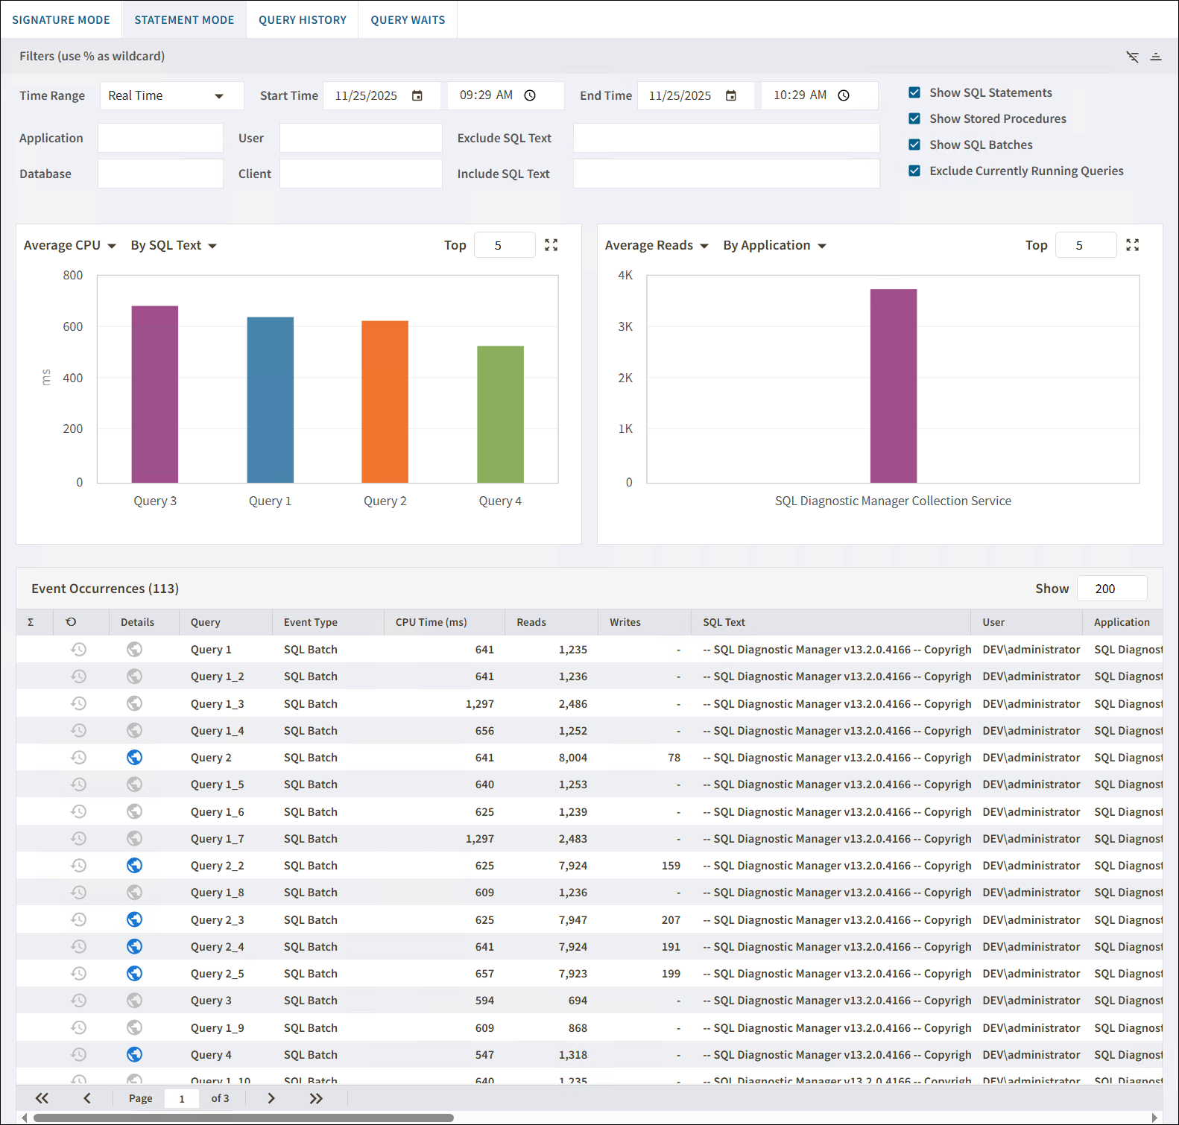
Task: Go to the last page of results
Action: click(316, 1098)
